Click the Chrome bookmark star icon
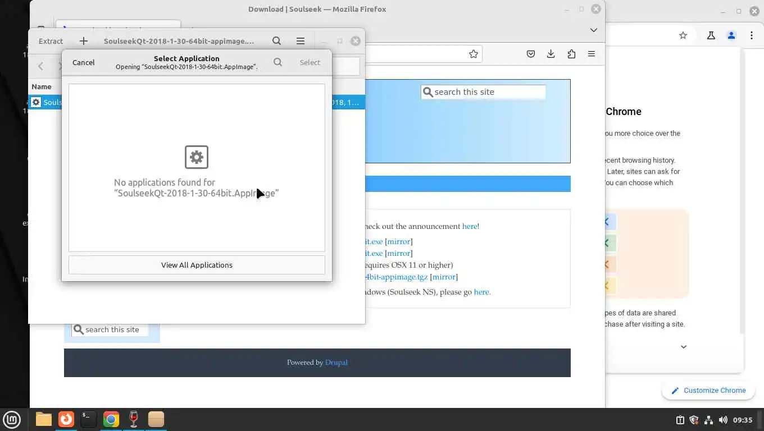Viewport: 764px width, 431px height. (683, 35)
